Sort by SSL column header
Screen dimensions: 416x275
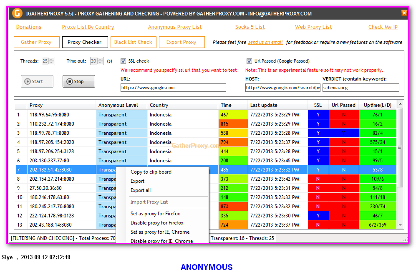pyautogui.click(x=318, y=105)
